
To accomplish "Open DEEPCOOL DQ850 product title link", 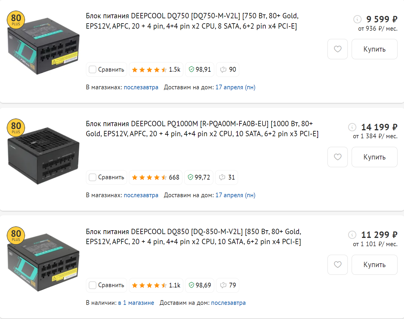I will coord(193,236).
